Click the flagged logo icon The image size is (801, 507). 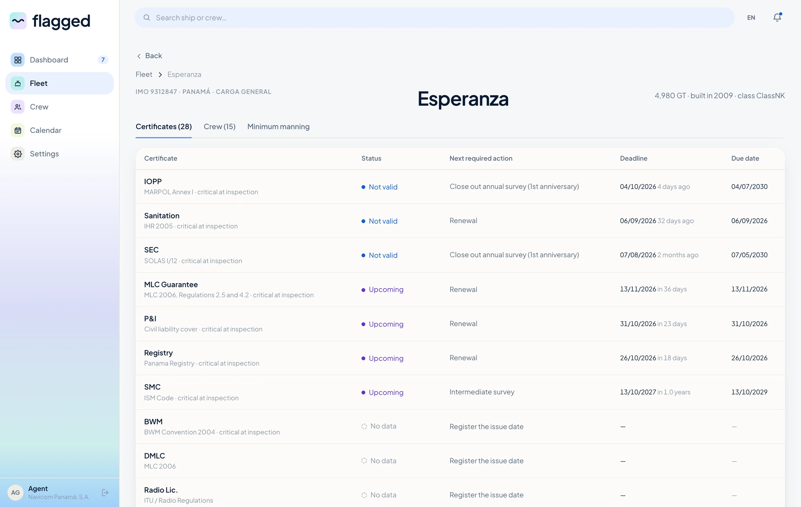18,21
